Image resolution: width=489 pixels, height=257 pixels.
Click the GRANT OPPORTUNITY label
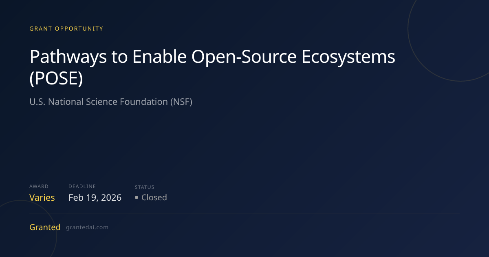pyautogui.click(x=66, y=29)
